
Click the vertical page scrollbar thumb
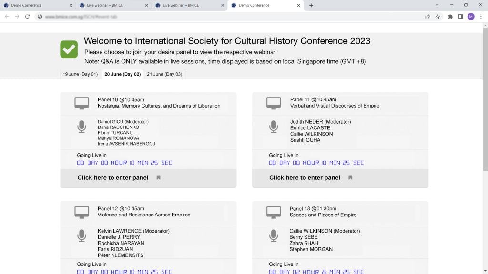[x=485, y=99]
